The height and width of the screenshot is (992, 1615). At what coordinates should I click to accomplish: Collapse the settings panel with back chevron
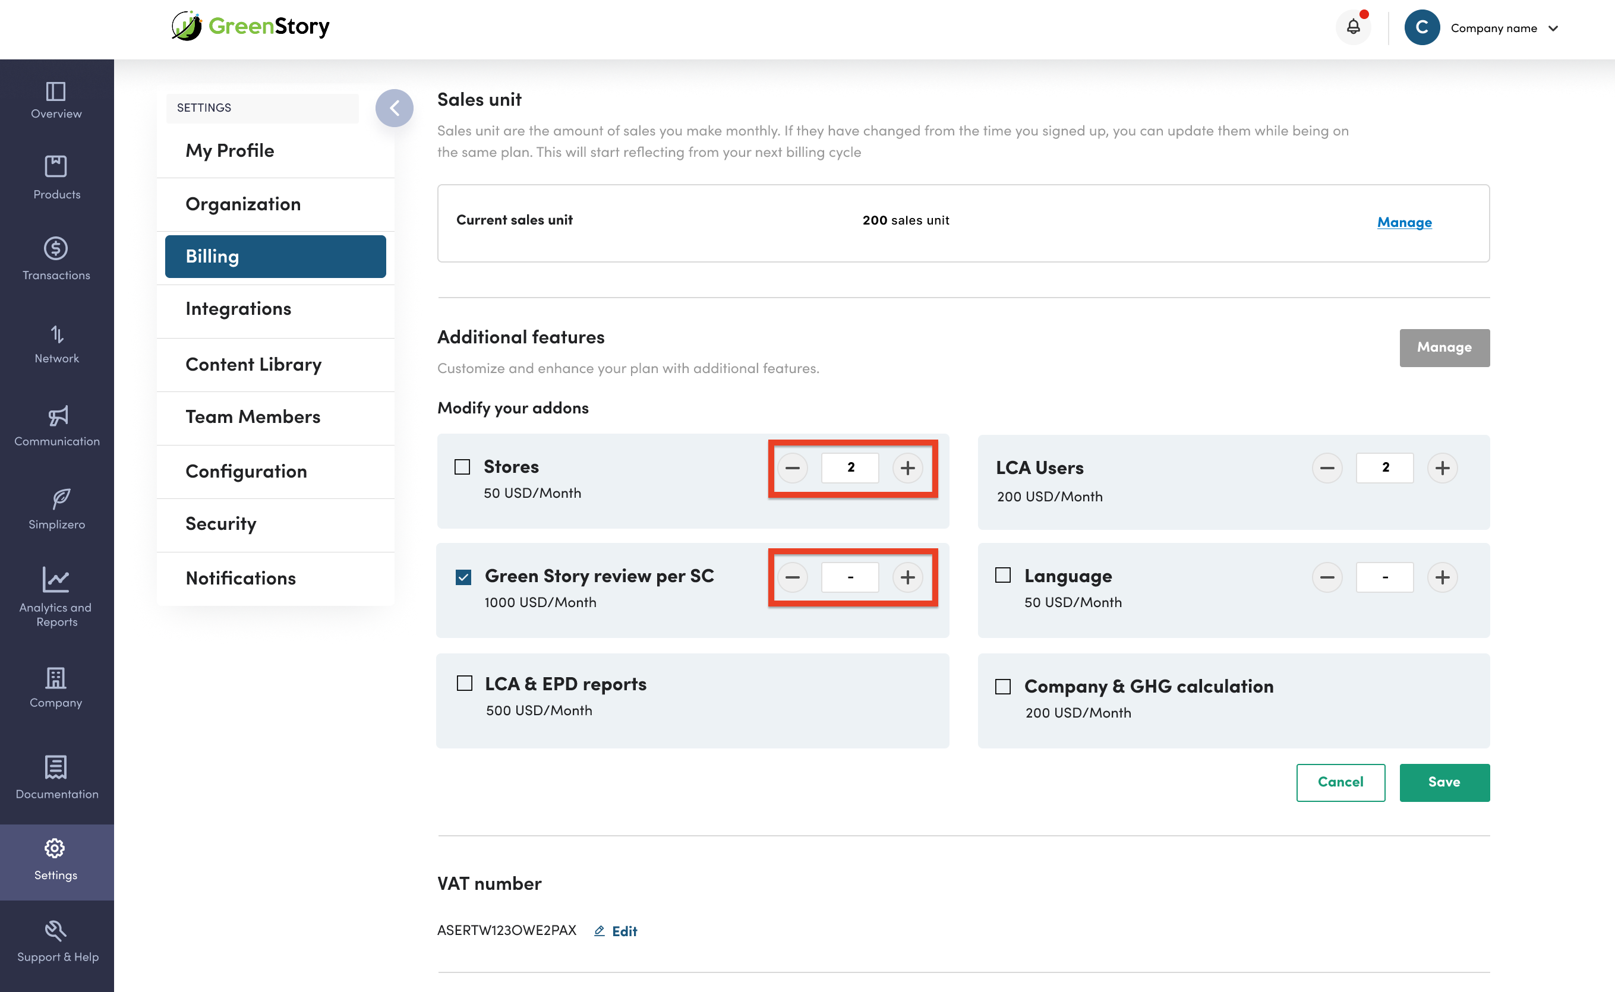394,108
